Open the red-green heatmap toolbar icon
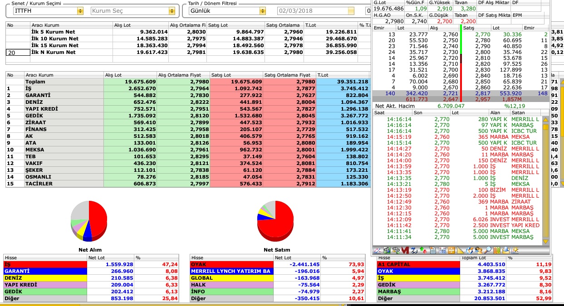The height and width of the screenshot is (306, 564). tap(497, 250)
